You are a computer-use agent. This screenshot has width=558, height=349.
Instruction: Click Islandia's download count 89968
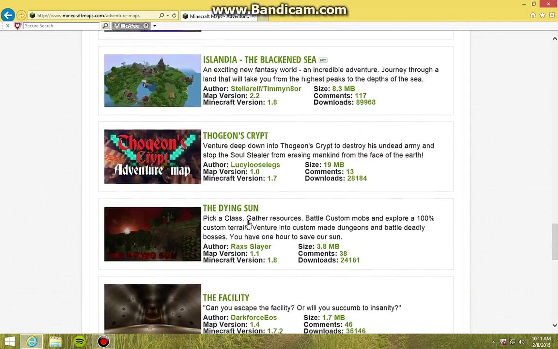click(366, 102)
